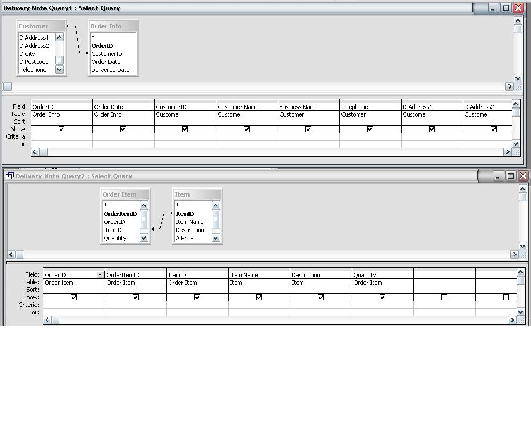Screen dimensions: 531x448
Task: Select CustomerID field in Order Info table
Action: pyautogui.click(x=107, y=54)
